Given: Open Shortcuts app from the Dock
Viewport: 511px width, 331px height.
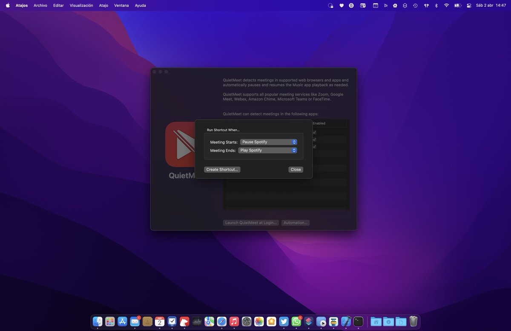Looking at the screenshot, I should pos(309,321).
